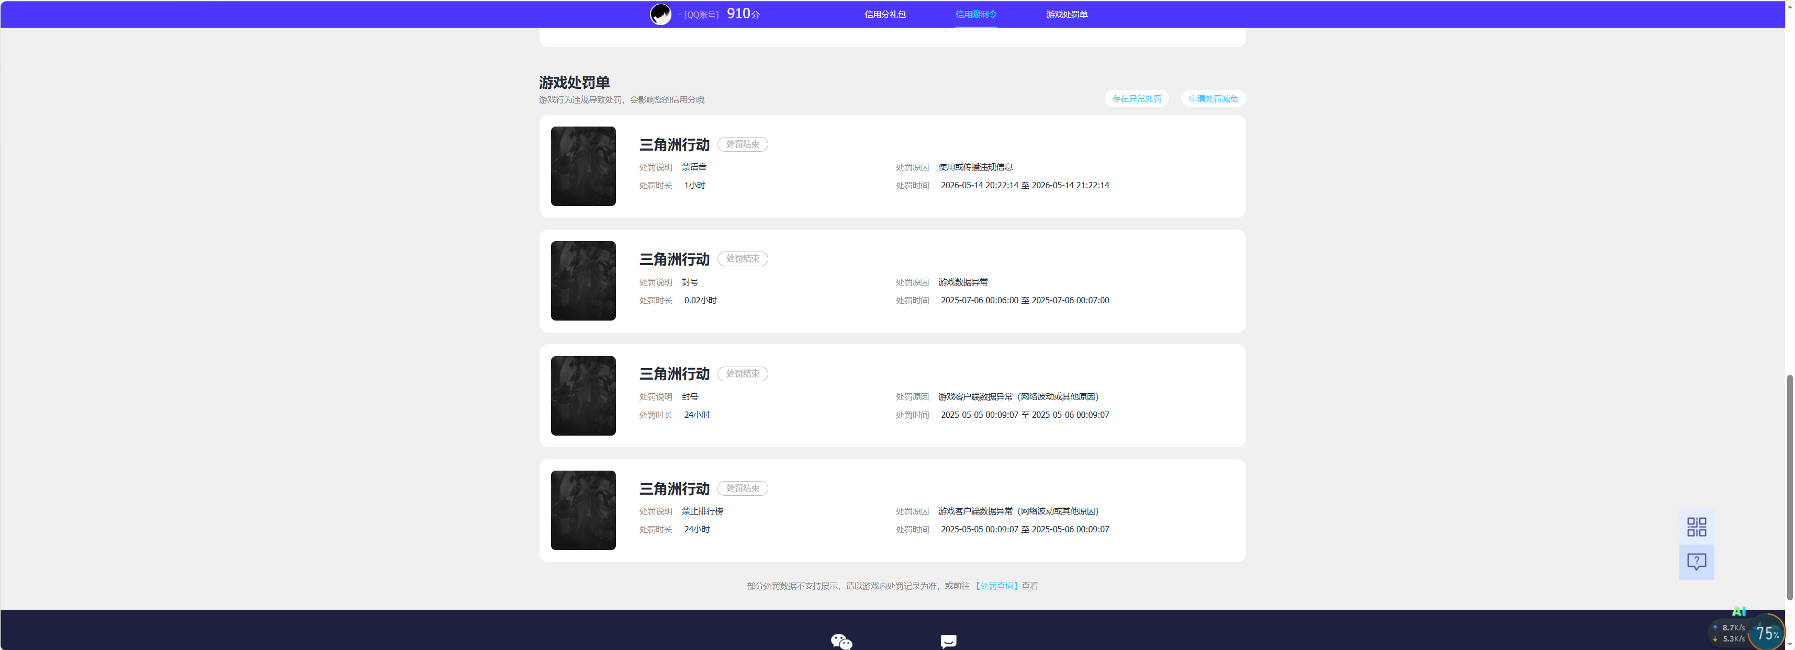The width and height of the screenshot is (1795, 650).
Task: Open the QR code floating icon
Action: [x=1696, y=527]
